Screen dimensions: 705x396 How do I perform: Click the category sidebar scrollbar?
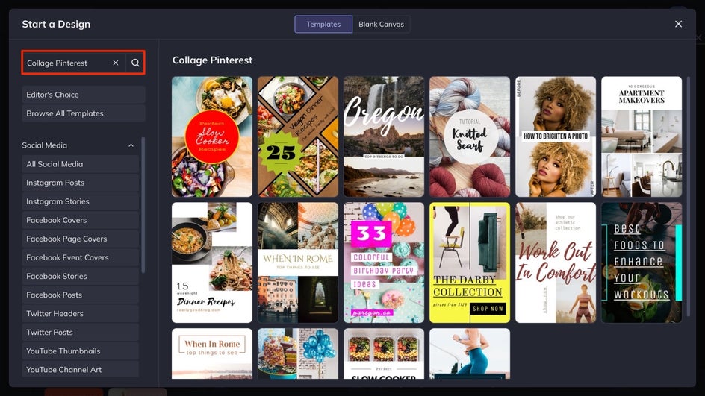click(143, 205)
